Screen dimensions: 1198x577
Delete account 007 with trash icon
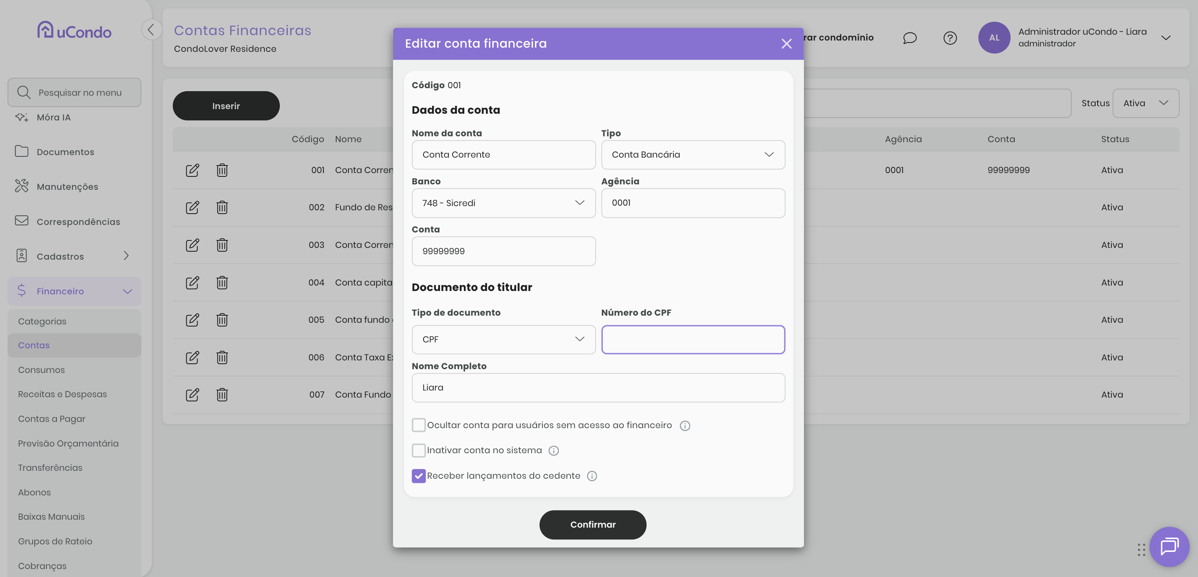click(x=222, y=395)
